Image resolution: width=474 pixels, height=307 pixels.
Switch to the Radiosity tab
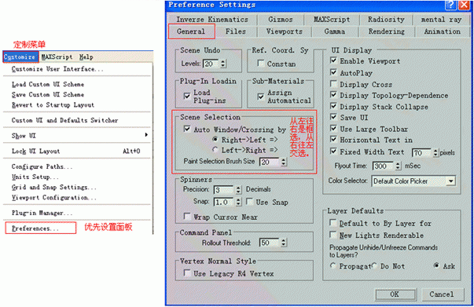coord(386,20)
